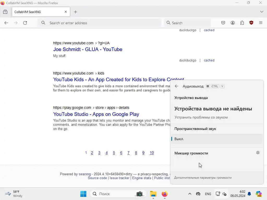Screen dimensions: 267x200
Task: Click Firefox icon in taskbar
Action: click(x=165, y=194)
